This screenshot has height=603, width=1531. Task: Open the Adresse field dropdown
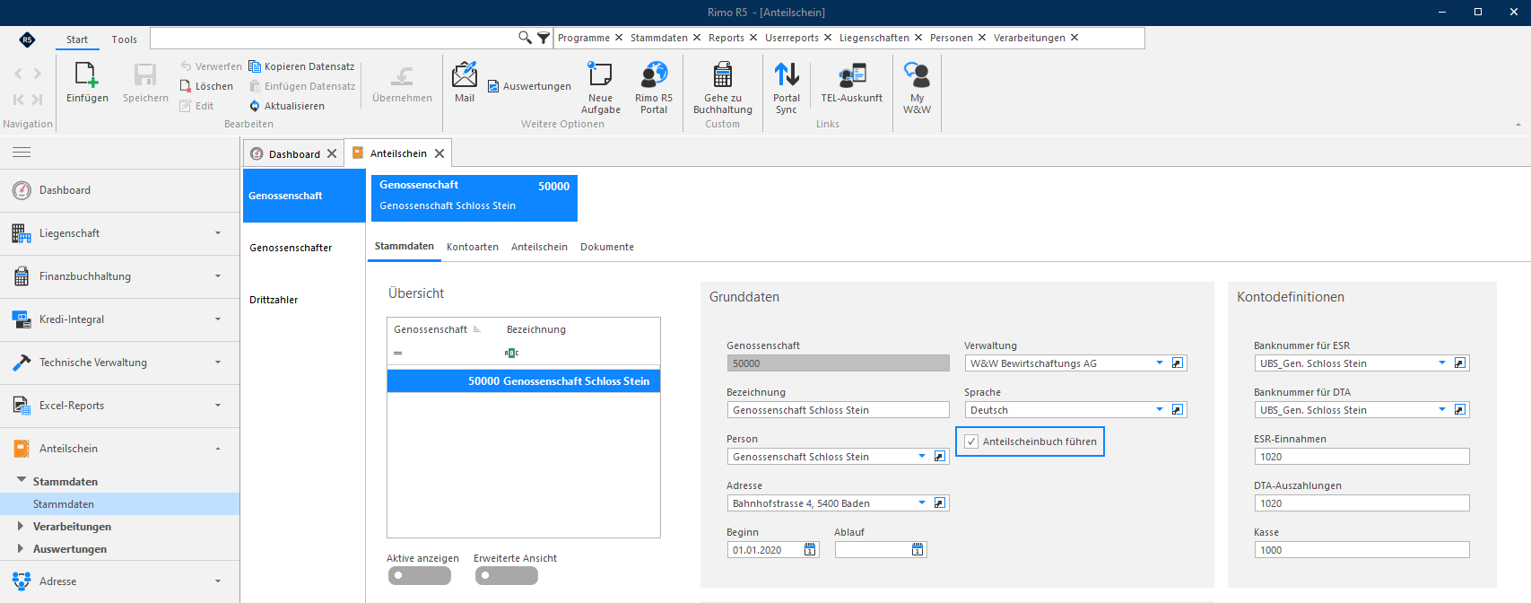pyautogui.click(x=922, y=503)
